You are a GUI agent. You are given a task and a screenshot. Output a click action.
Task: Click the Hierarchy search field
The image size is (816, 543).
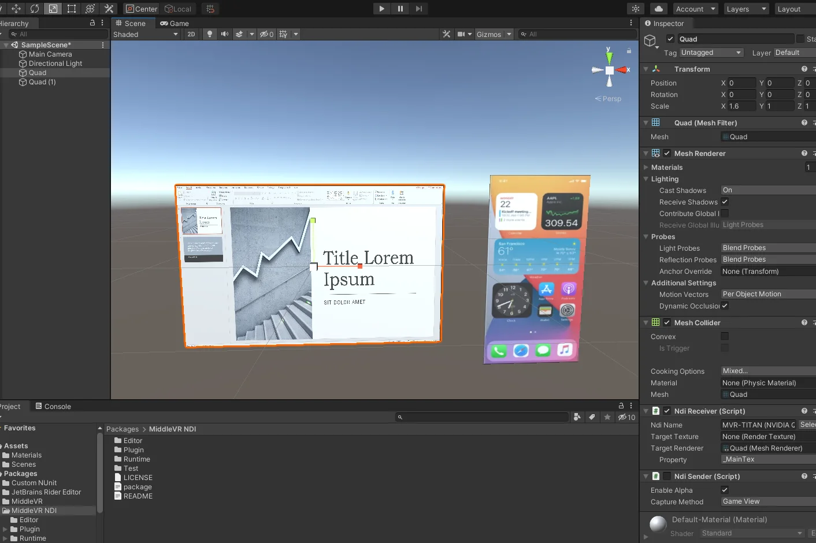point(59,34)
